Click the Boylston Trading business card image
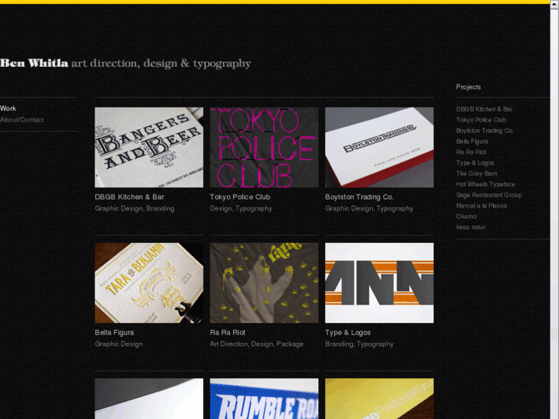559x419 pixels. click(379, 148)
